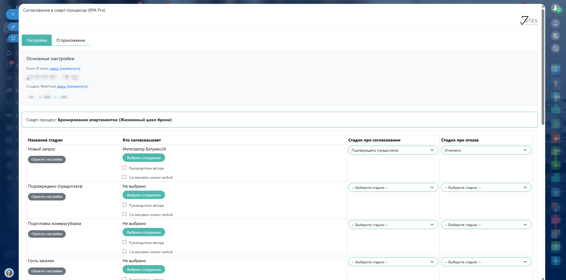Screen dimensions: 566x280
Task: Tick 'Согласовать может любой' for Подготовка номера/уборка
Action: (125, 251)
